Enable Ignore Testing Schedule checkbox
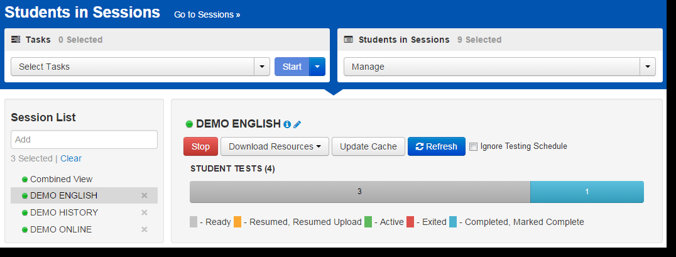The image size is (676, 257). point(473,146)
